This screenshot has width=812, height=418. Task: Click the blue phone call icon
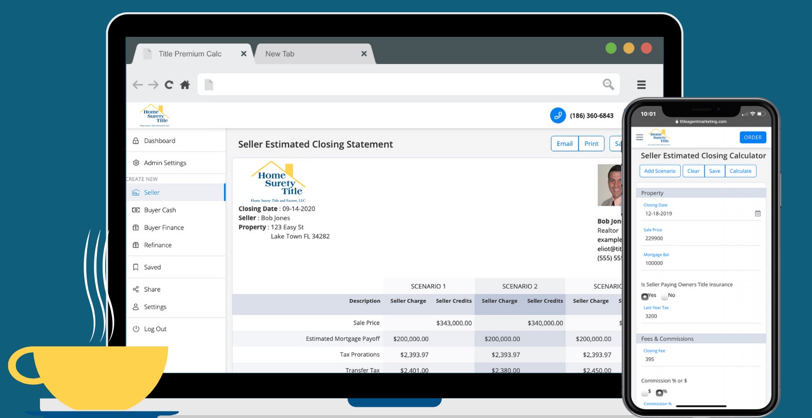tap(558, 116)
